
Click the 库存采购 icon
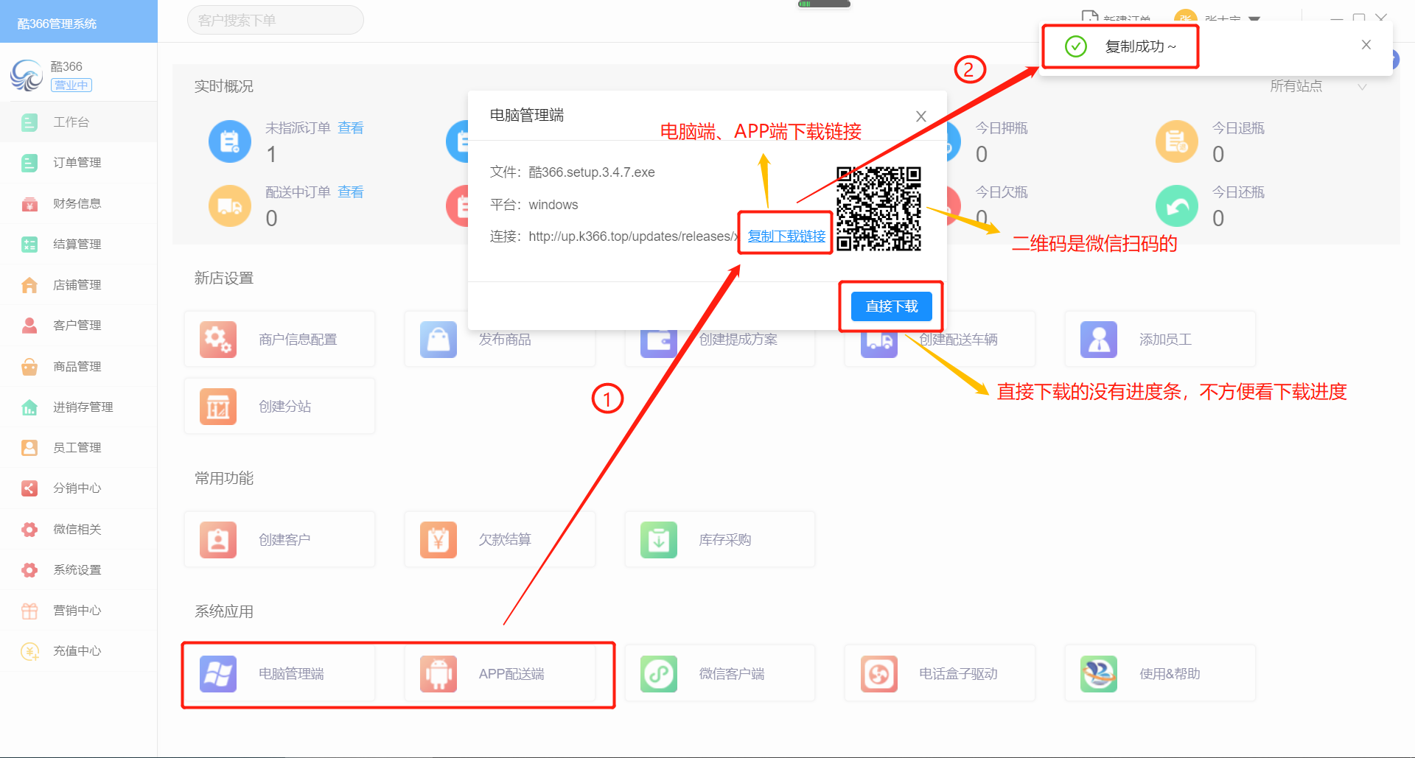click(658, 540)
